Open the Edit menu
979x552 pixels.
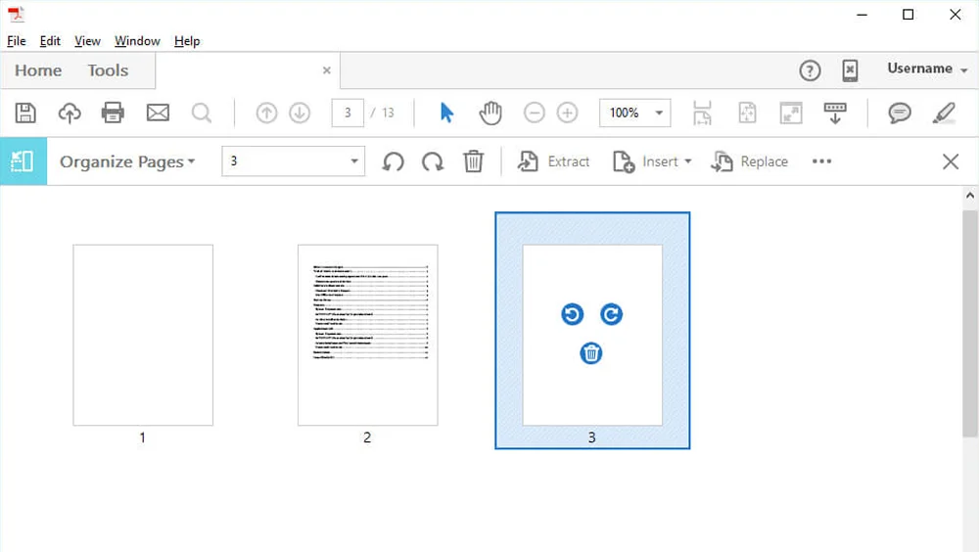(x=50, y=41)
